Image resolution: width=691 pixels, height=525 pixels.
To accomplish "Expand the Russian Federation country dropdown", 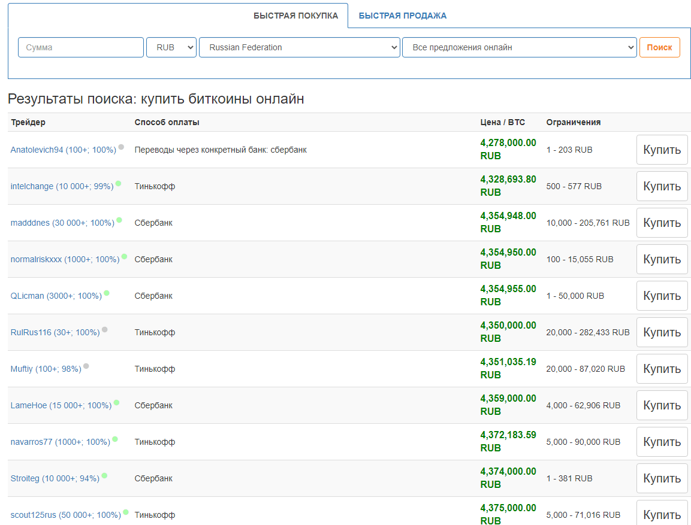I will tap(299, 47).
